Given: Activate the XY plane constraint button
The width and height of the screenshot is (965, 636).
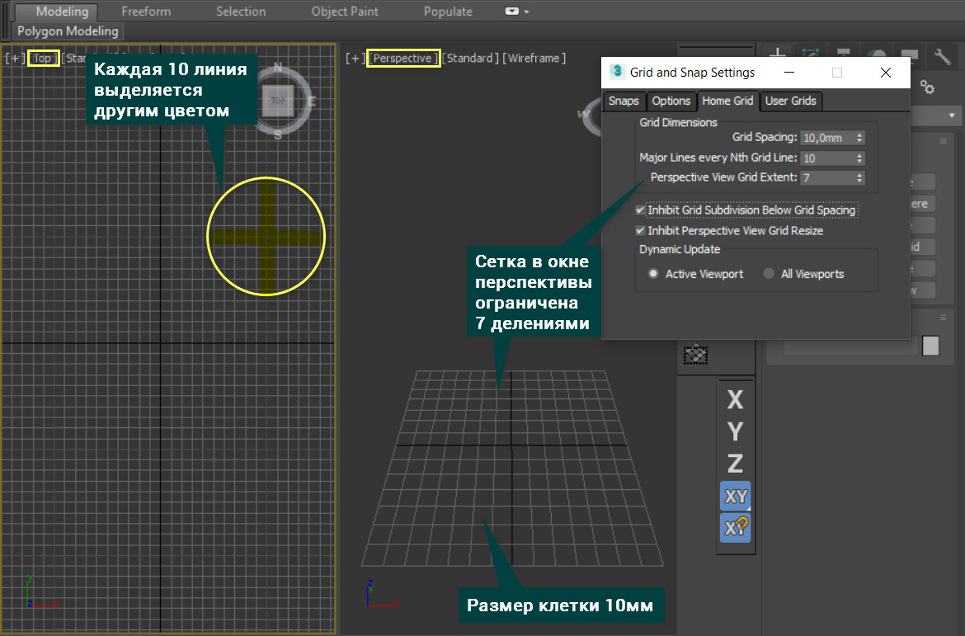Looking at the screenshot, I should [734, 497].
